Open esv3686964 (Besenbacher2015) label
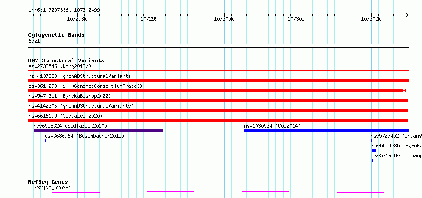This screenshot has width=422, height=198. [x=84, y=136]
